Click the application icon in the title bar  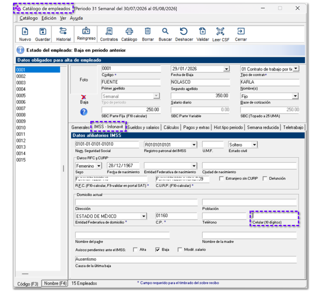tap(18, 8)
